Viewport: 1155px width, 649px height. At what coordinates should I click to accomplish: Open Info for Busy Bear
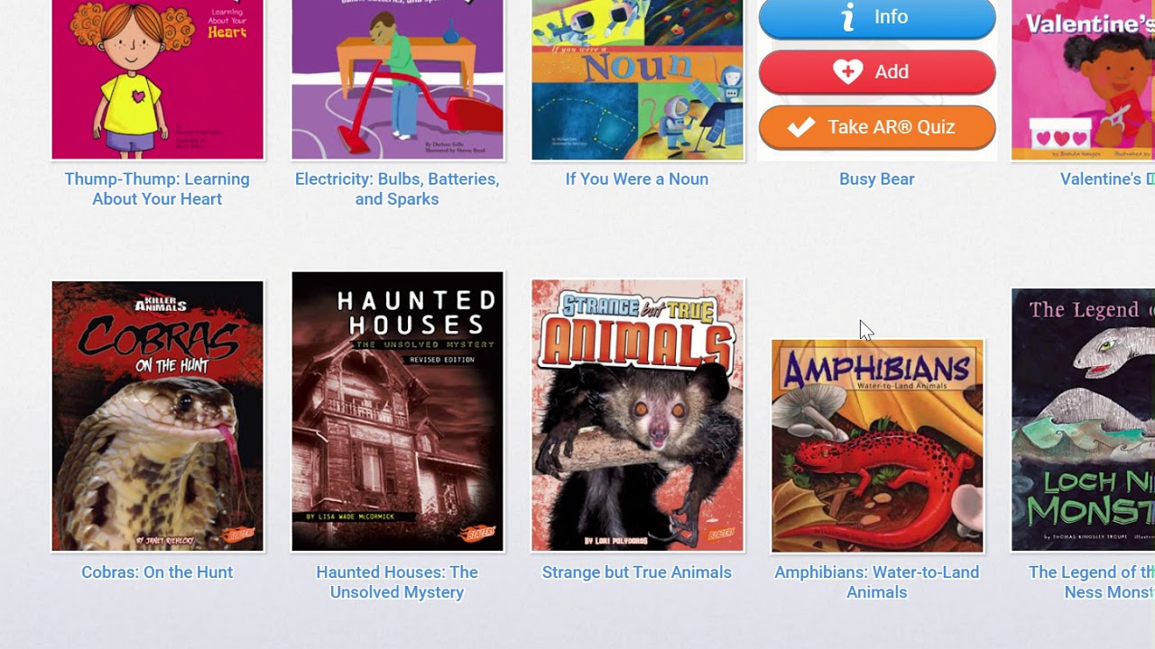877,18
